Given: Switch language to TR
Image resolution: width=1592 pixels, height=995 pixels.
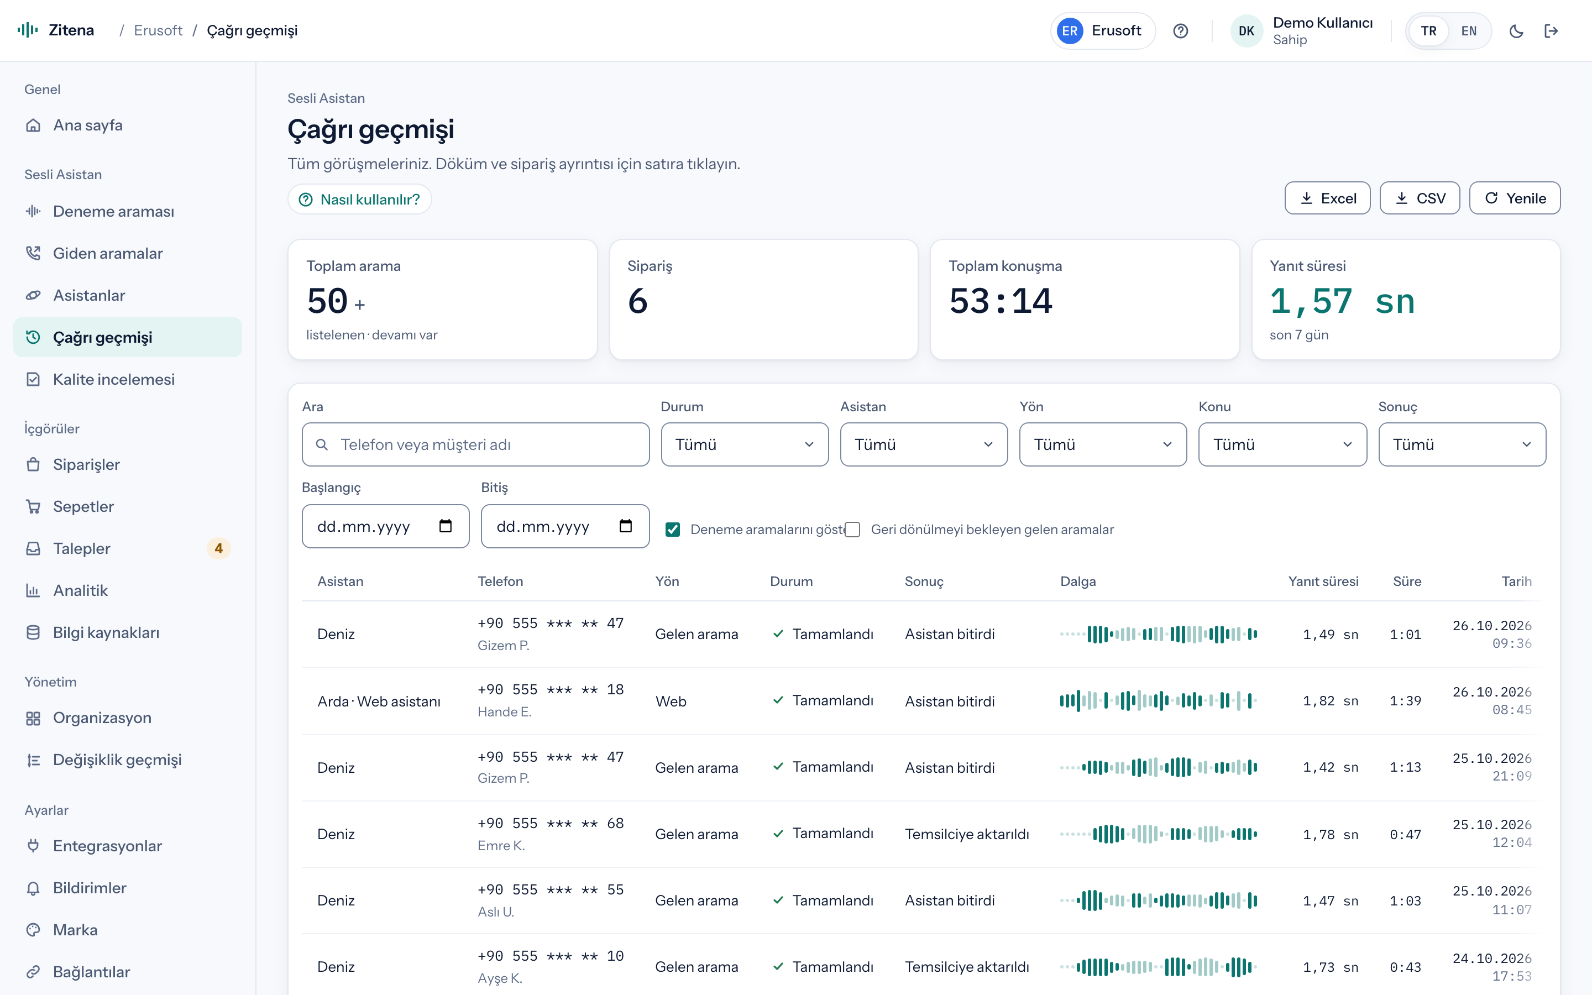Looking at the screenshot, I should click(1428, 31).
